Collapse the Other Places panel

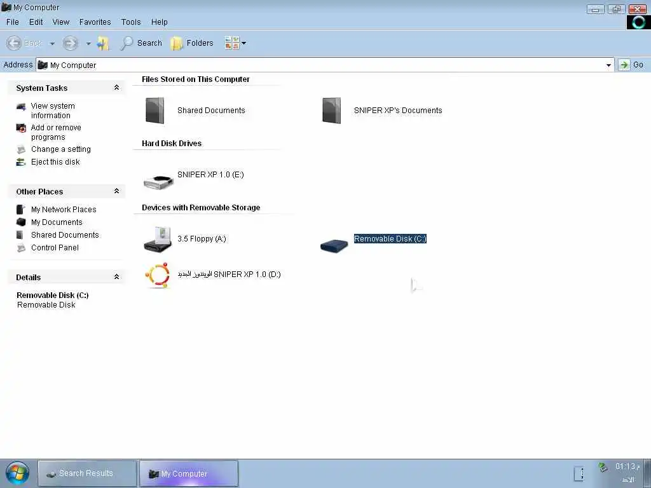pyautogui.click(x=117, y=191)
